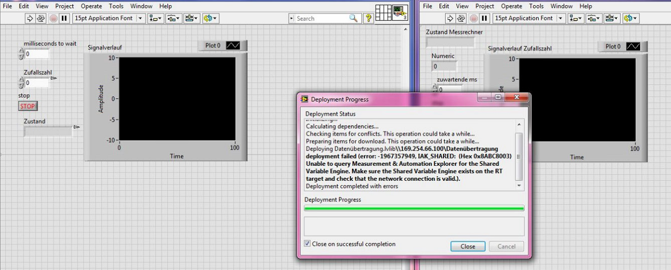The image size is (671, 270).
Task: Open the Align Objects menu in right VI
Action: coord(575,18)
